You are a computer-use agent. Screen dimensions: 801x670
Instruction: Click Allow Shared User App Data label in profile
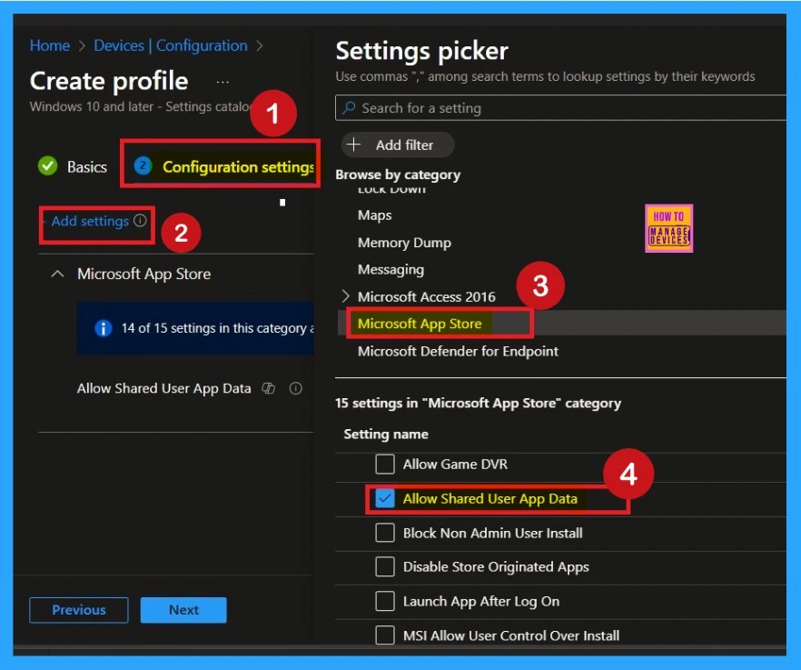pyautogui.click(x=164, y=389)
